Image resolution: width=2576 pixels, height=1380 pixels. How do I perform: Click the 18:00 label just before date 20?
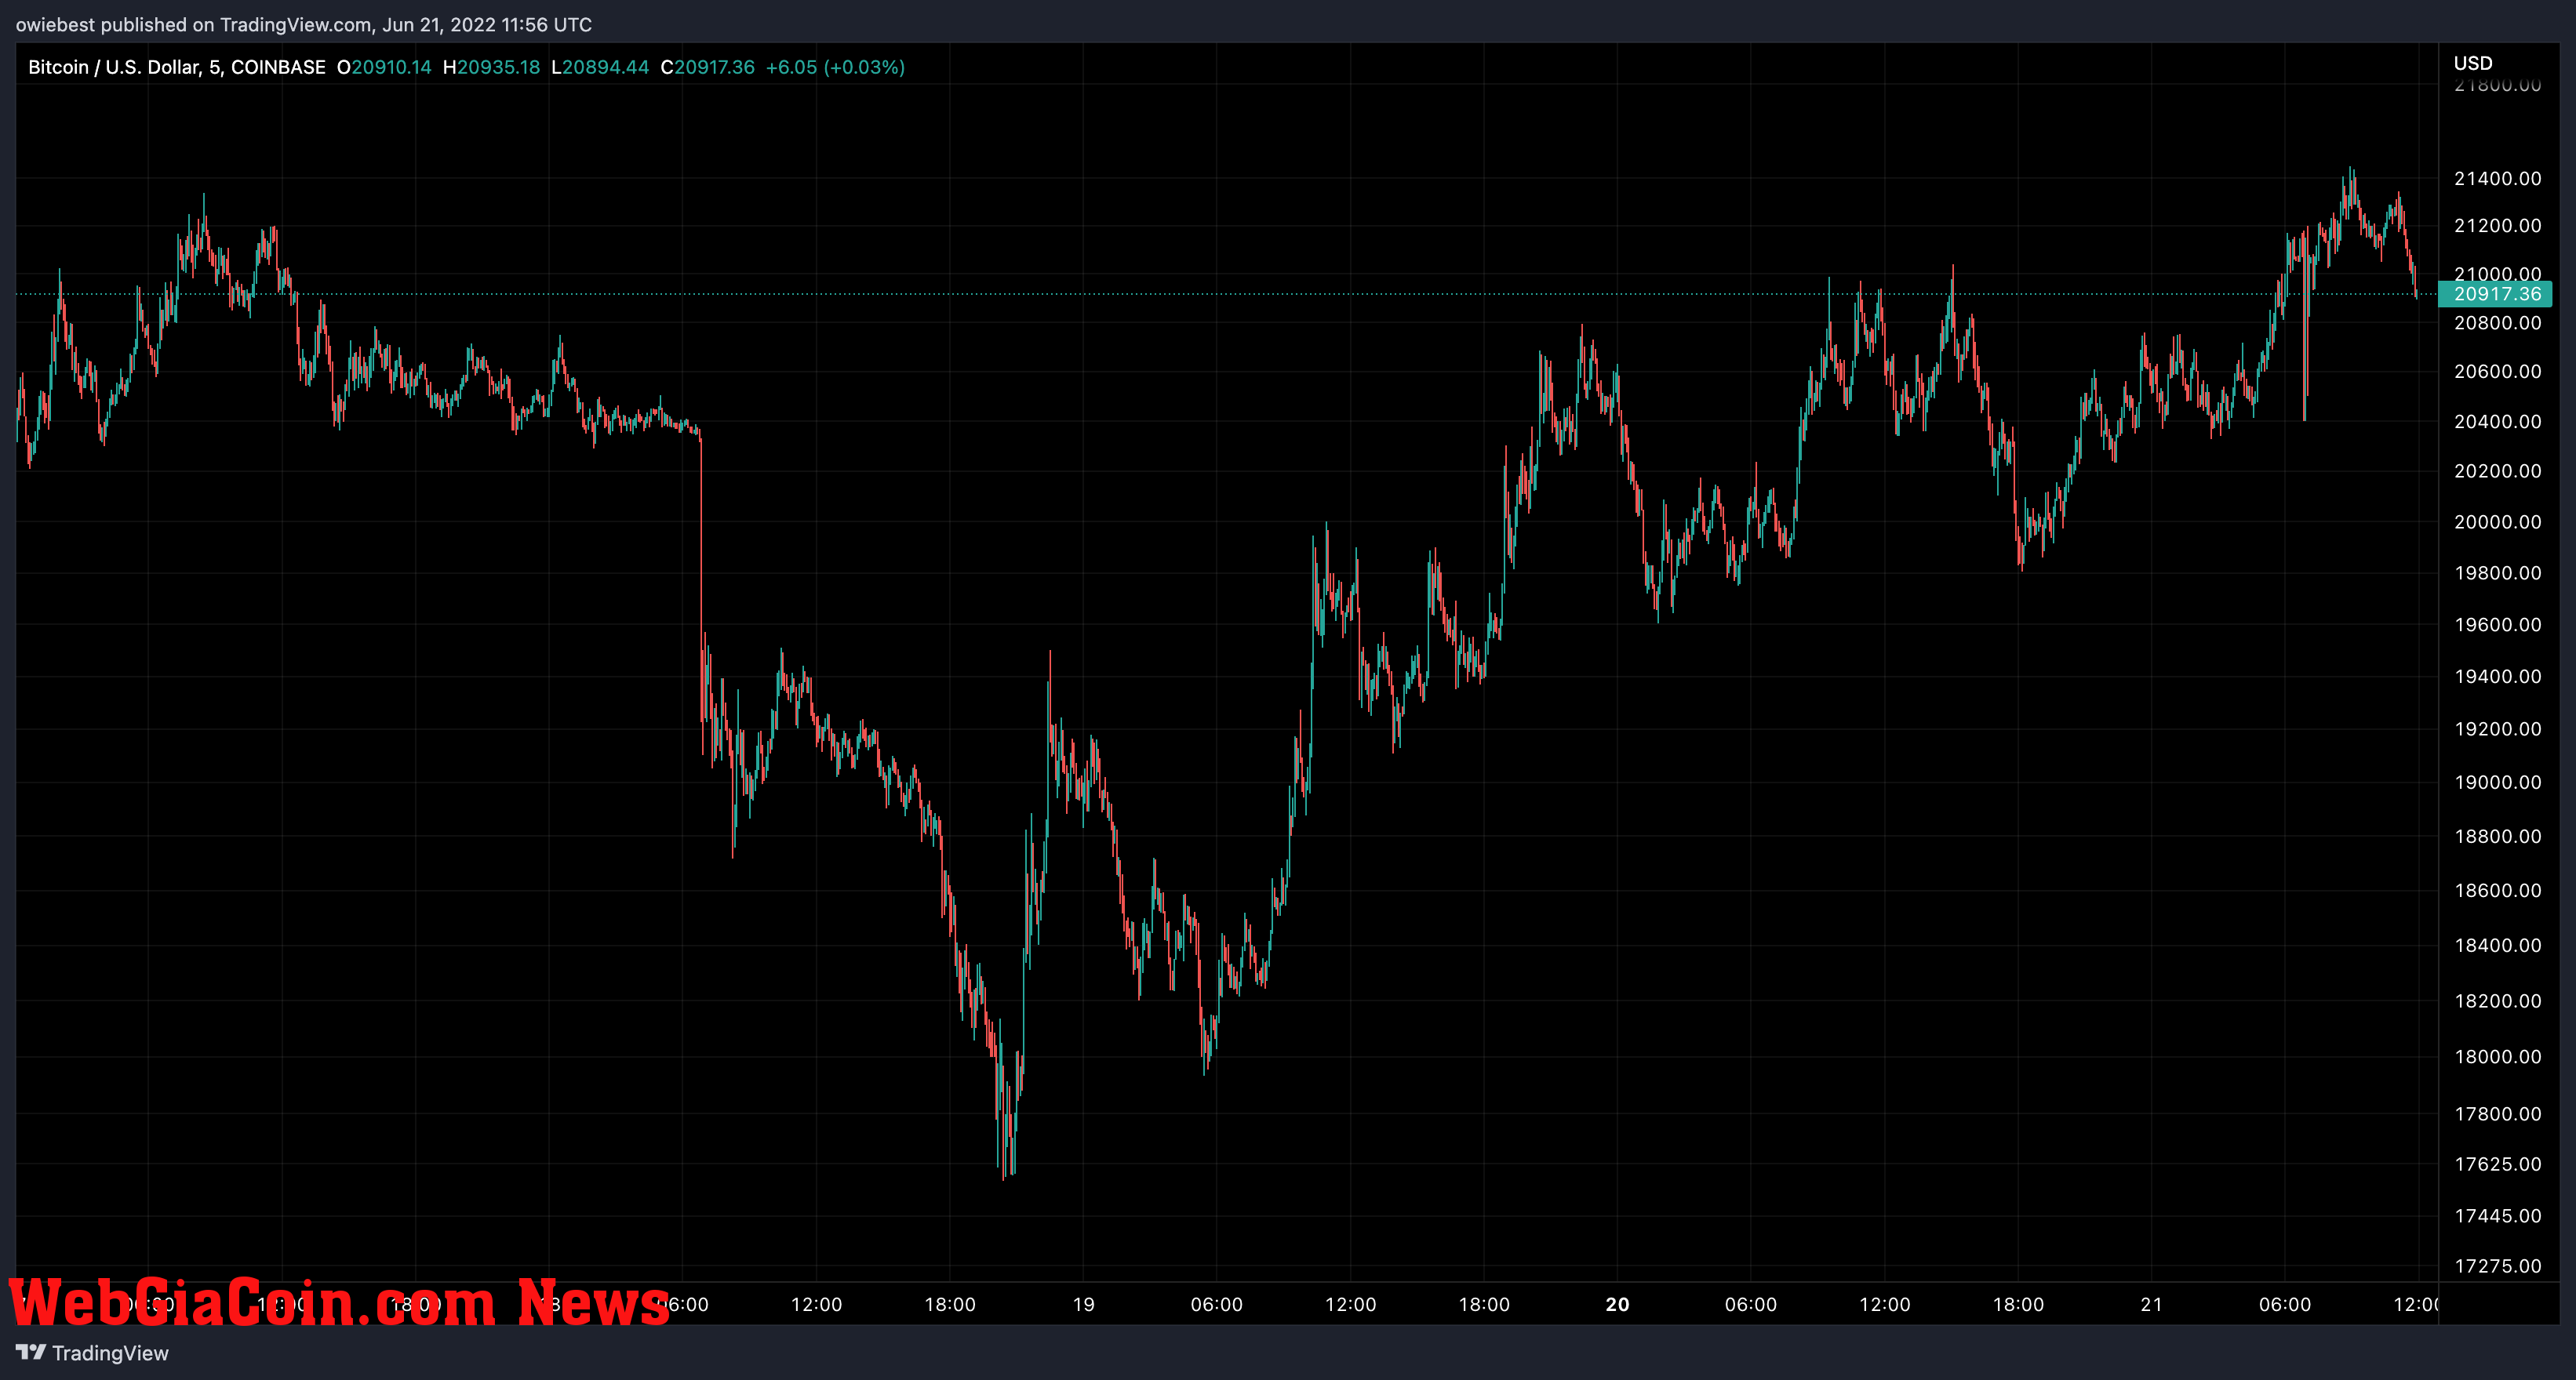(1484, 1305)
